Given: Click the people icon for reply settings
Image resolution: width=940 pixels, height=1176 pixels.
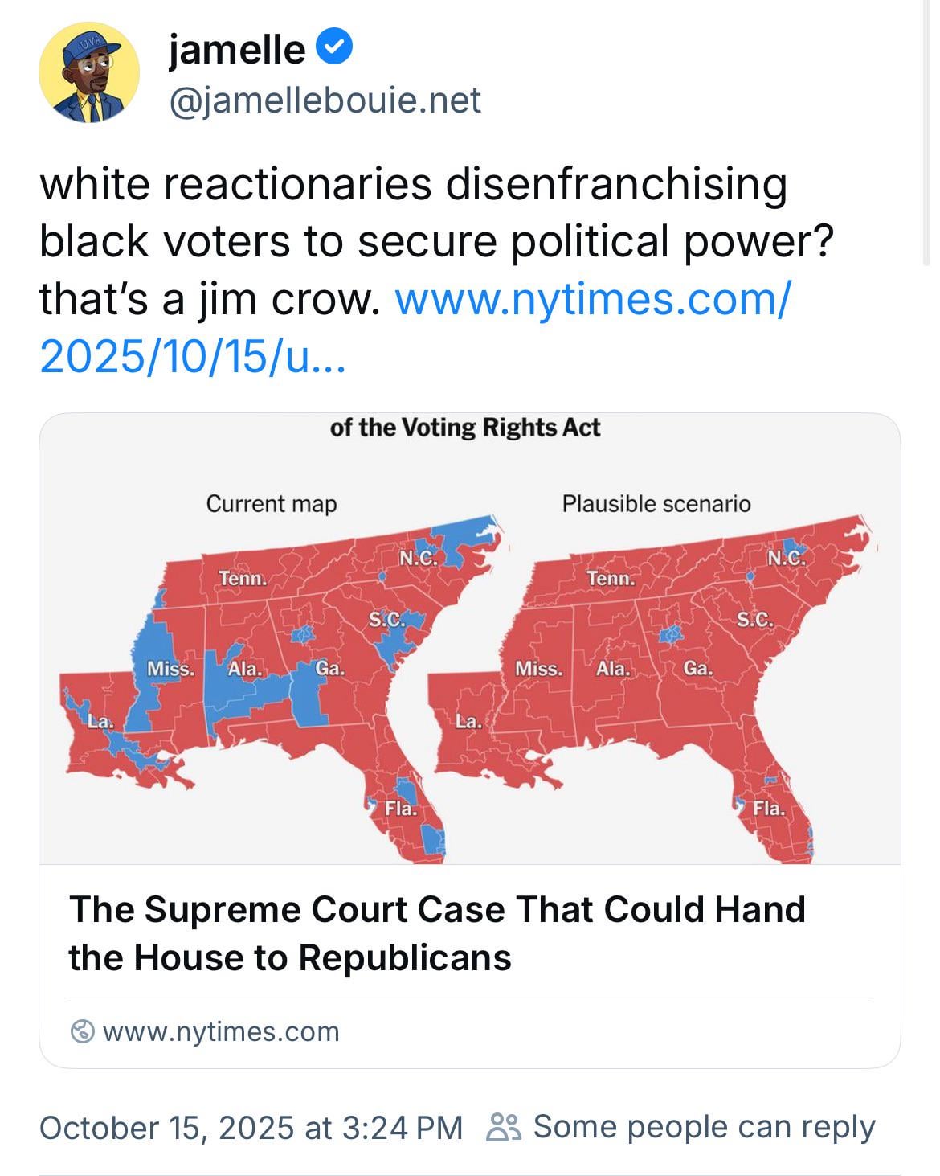Looking at the screenshot, I should click(504, 1127).
